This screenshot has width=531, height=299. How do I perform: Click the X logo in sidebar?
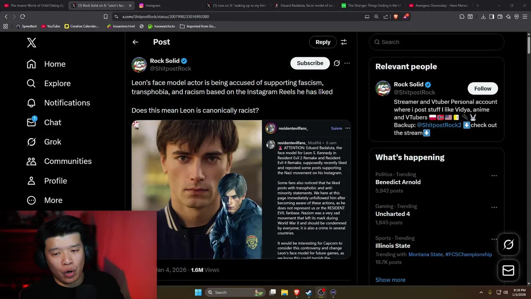click(x=32, y=42)
